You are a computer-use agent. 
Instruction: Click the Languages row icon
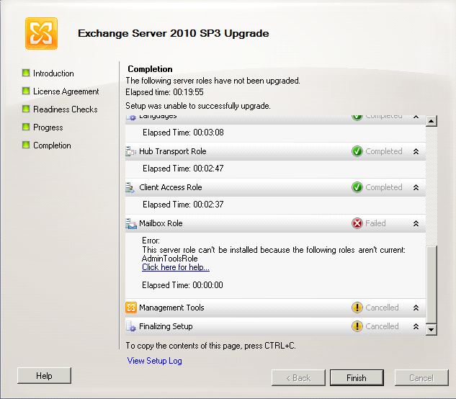pyautogui.click(x=131, y=117)
